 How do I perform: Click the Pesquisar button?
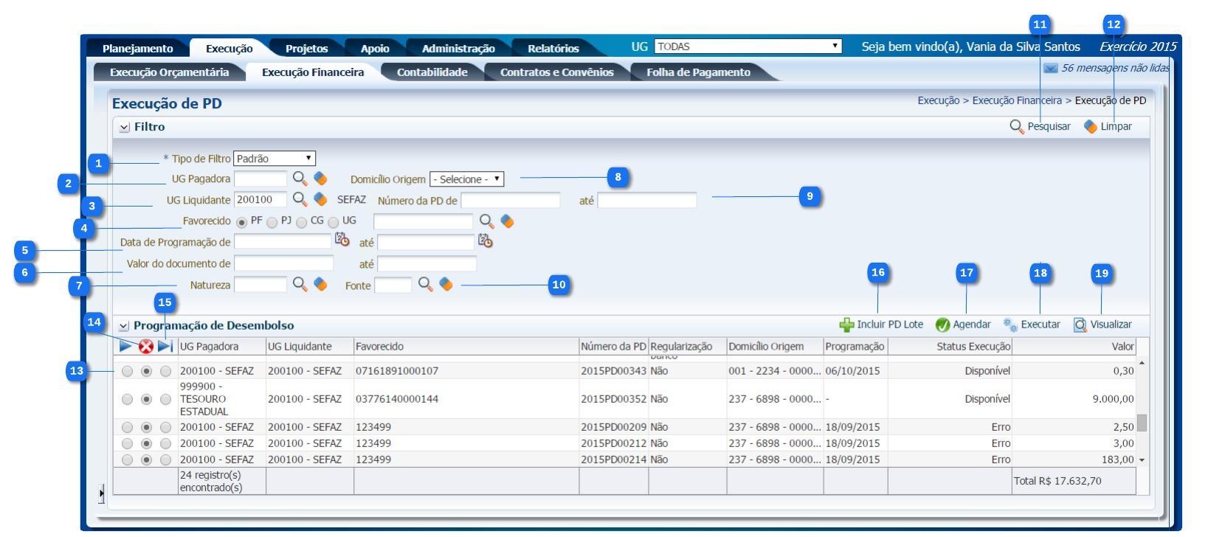(x=1040, y=127)
